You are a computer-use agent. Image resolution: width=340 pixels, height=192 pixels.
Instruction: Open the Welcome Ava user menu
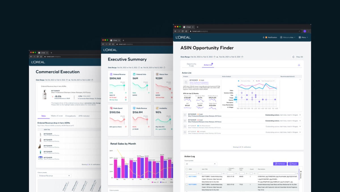pyautogui.click(x=287, y=37)
